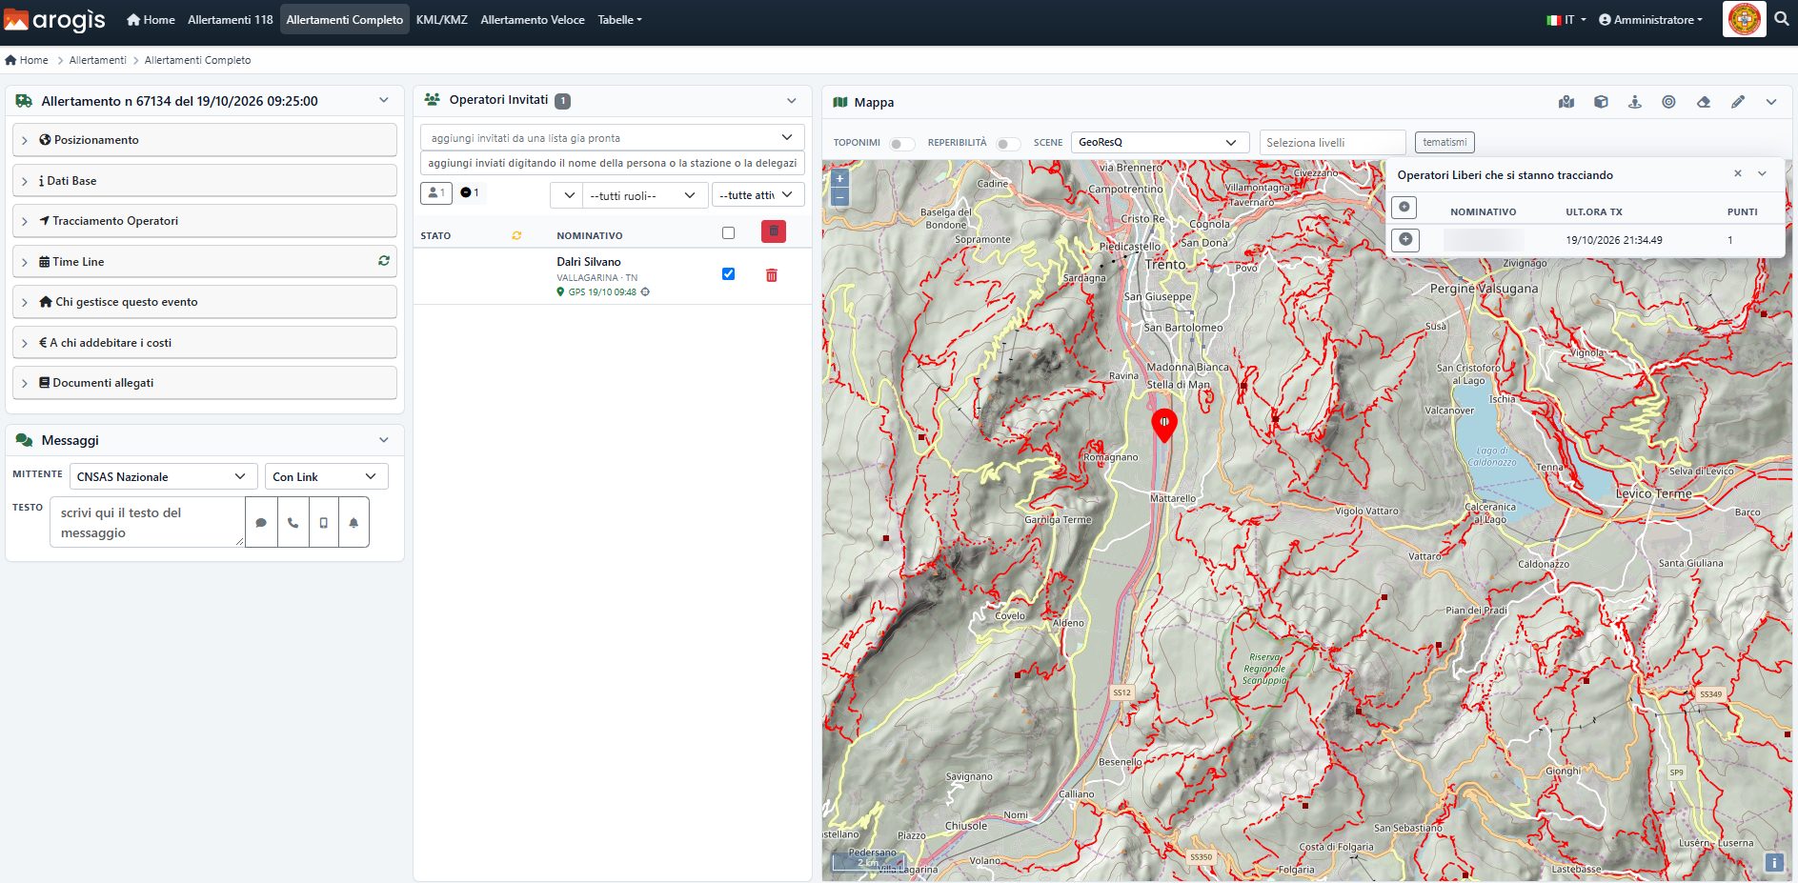Viewport: 1798px width, 883px height.
Task: Open 'aggiungi invitati da una lista gia pronta' dropdown
Action: tap(613, 137)
